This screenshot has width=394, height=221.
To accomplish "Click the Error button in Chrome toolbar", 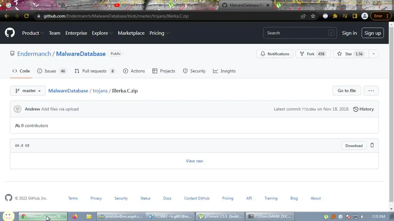I will pos(380,16).
